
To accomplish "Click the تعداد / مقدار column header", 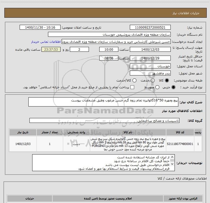I will [x=50, y=132].
